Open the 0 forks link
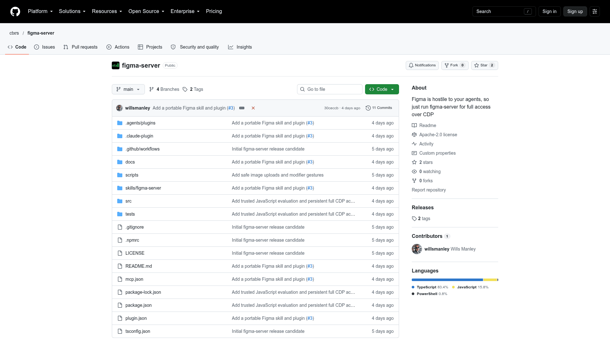 pyautogui.click(x=422, y=181)
